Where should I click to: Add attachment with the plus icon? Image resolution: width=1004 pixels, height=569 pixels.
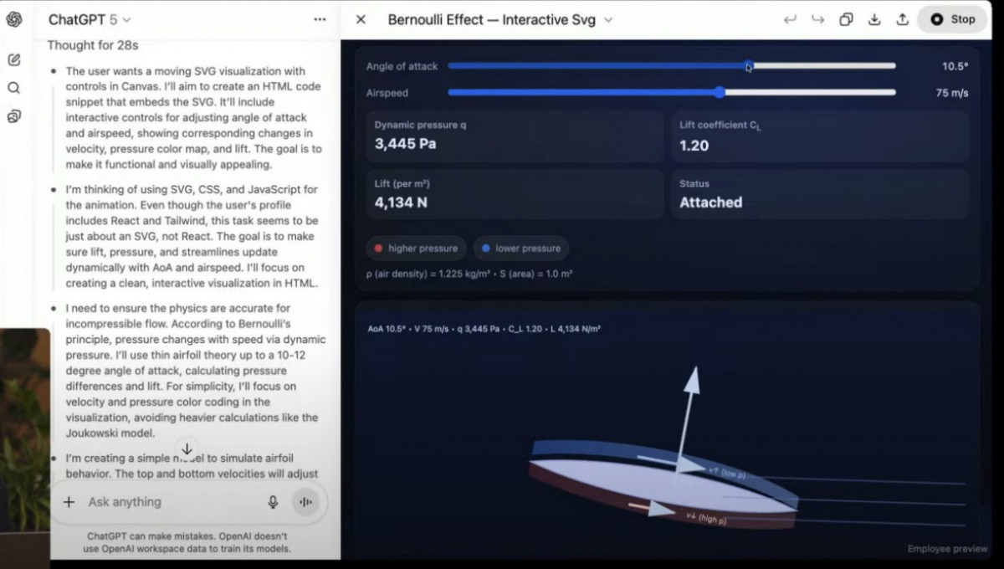69,502
